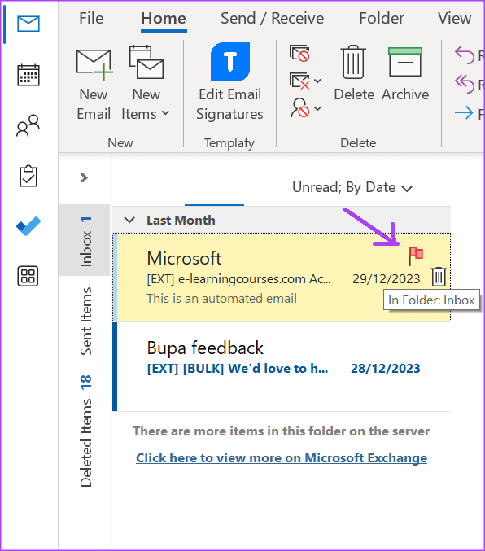This screenshot has width=485, height=551.
Task: Open the Clean Up dropdown arrow
Action: click(x=317, y=81)
